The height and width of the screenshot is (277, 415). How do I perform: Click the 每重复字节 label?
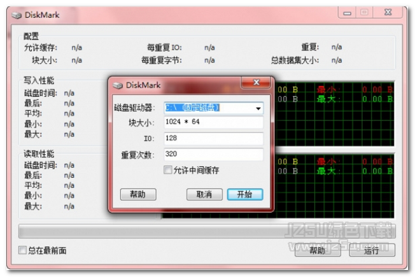162,60
